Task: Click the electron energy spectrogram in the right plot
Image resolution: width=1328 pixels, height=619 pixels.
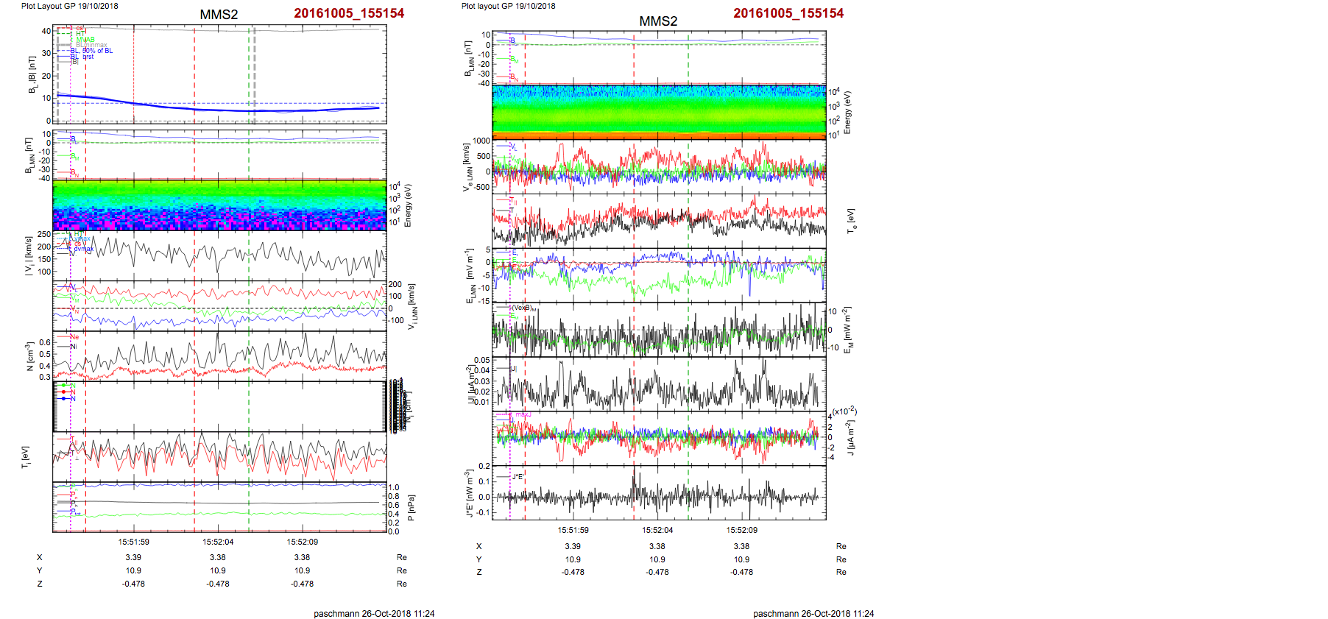Action: (x=659, y=111)
